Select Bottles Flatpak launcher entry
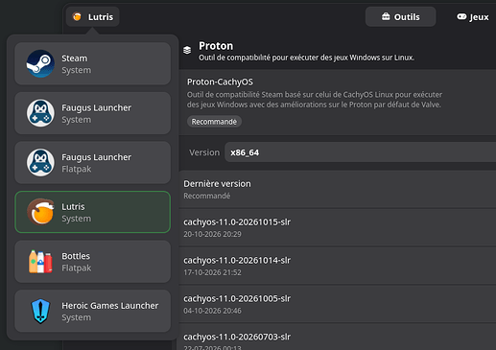Image resolution: width=496 pixels, height=350 pixels. click(x=92, y=262)
